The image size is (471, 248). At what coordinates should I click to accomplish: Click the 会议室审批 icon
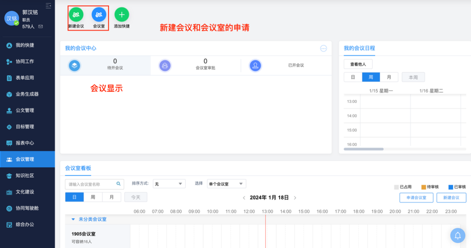tap(165, 65)
